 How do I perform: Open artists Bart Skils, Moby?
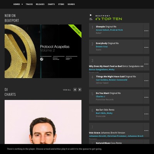pos(104,113)
